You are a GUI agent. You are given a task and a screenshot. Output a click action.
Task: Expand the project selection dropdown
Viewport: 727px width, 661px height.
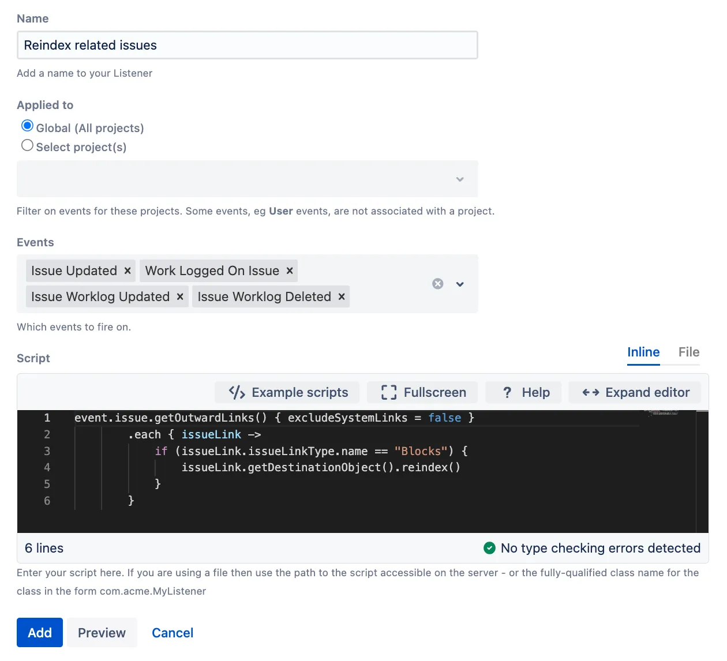pos(460,179)
